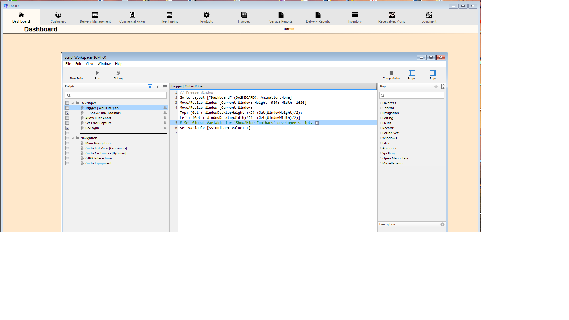569x320 pixels.
Task: Uncheck the Re-Login script checkbox
Action: click(x=68, y=128)
